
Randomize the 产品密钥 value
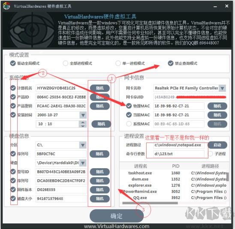point(100,106)
